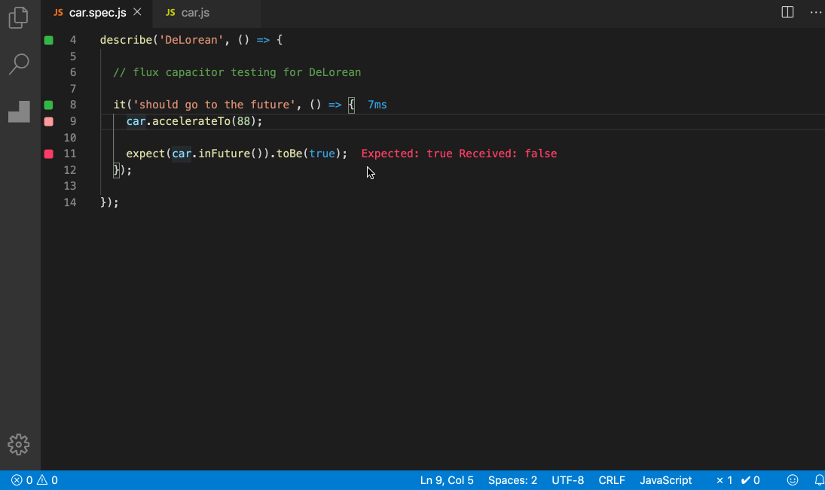The image size is (825, 490).
Task: Click failed tests count × 1
Action: tap(724, 480)
